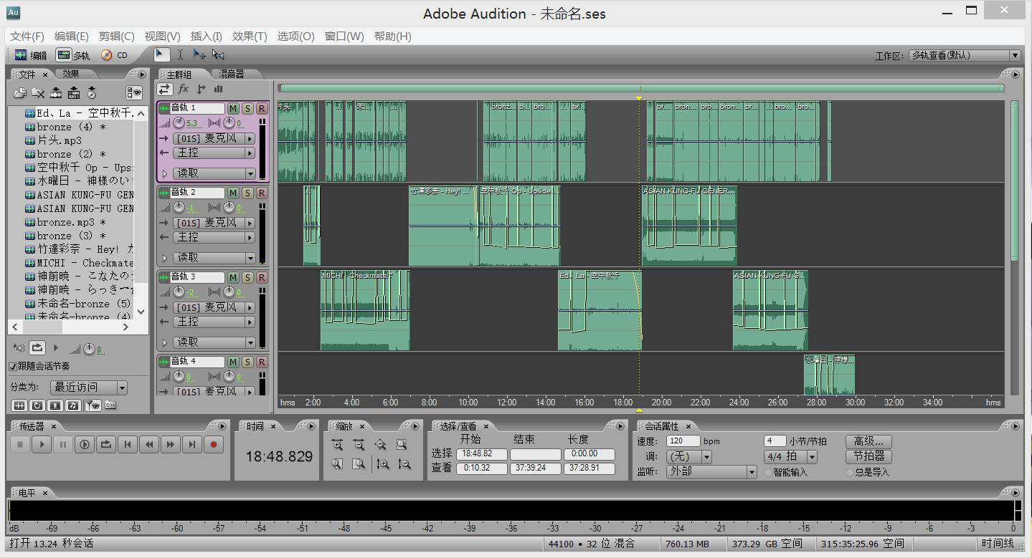This screenshot has width=1032, height=558.
Task: Click the horizontal zoom in icon
Action: (x=338, y=445)
